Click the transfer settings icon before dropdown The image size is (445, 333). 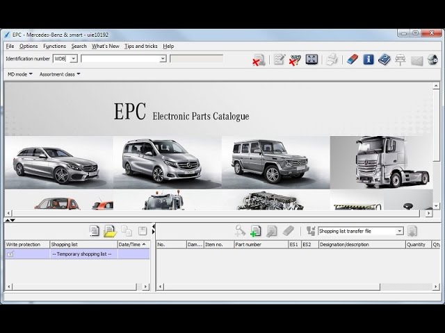311,231
